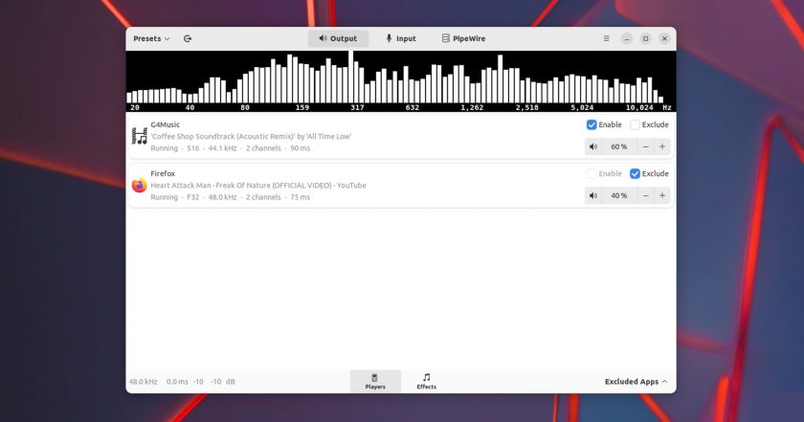Screen dimensions: 804x422
Task: Click the Effects music note icon
Action: 426,377
